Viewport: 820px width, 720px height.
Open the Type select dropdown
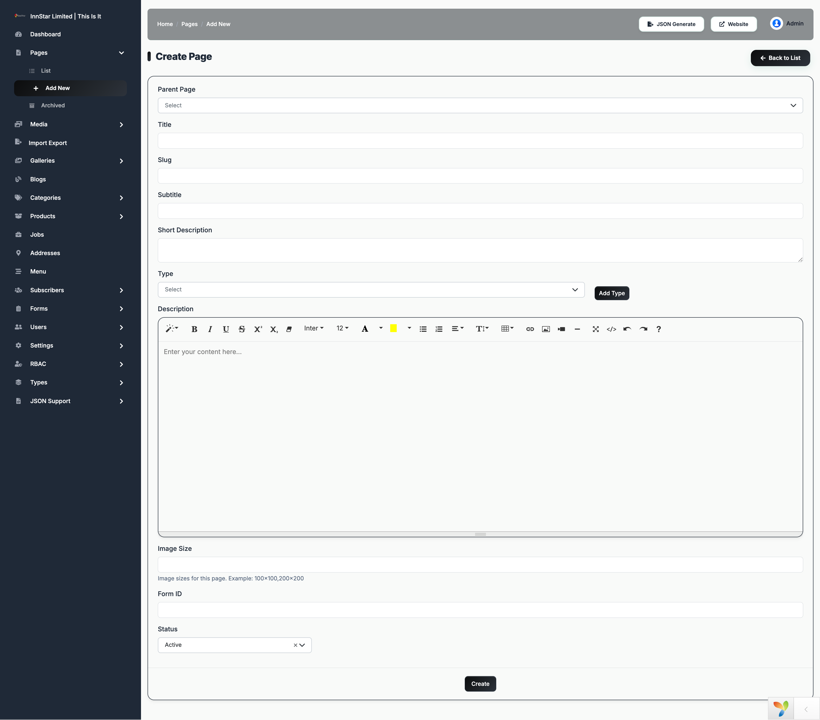coord(371,290)
